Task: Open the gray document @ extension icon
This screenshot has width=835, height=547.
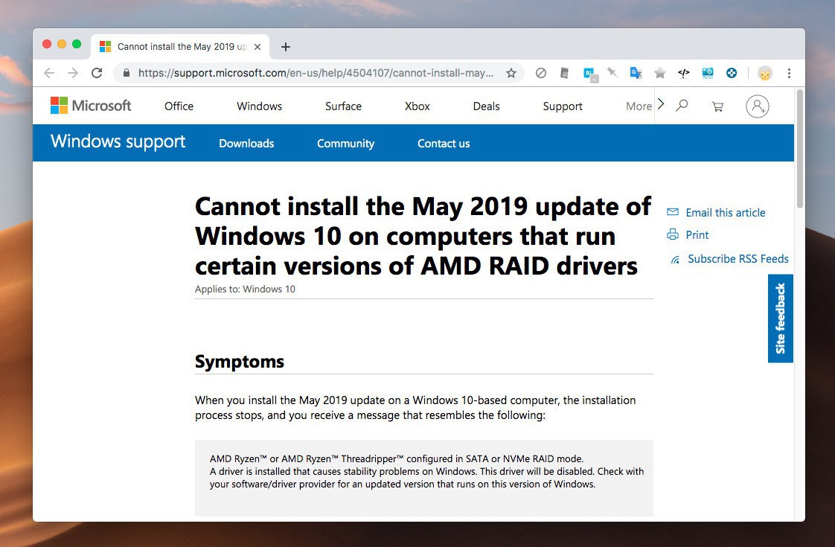Action: coord(564,73)
